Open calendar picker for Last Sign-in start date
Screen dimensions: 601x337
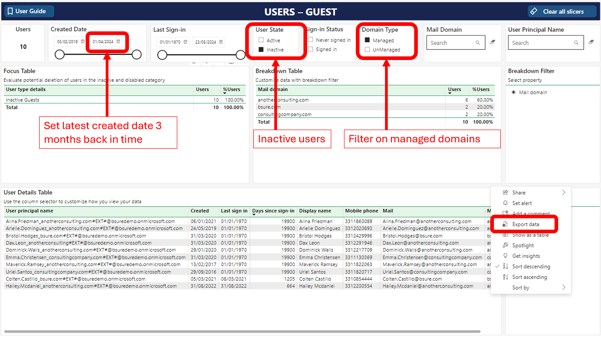pos(185,42)
